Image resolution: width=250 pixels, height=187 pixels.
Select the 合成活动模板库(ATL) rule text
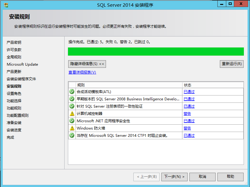[94, 92]
